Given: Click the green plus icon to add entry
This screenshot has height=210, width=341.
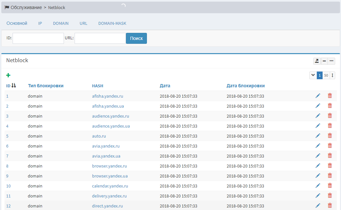Looking at the screenshot, I should coord(8,75).
